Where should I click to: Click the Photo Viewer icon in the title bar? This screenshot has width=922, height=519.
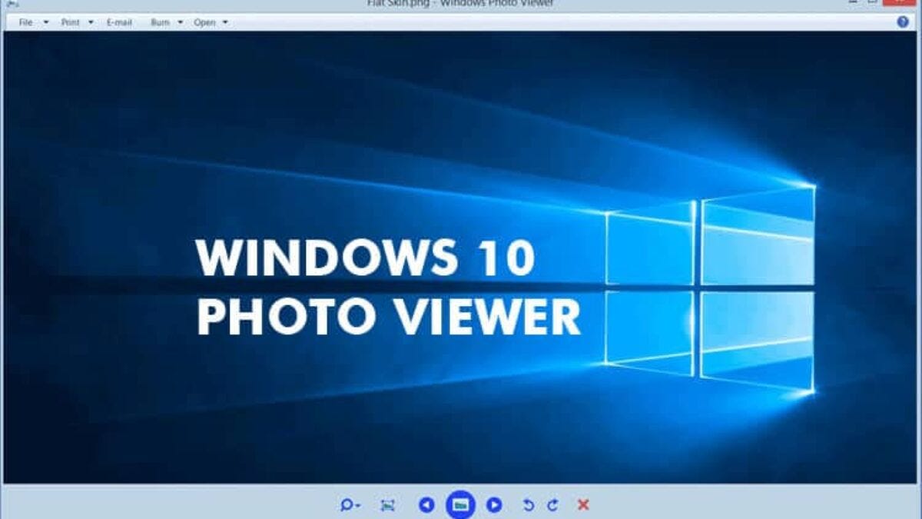pos(11,5)
